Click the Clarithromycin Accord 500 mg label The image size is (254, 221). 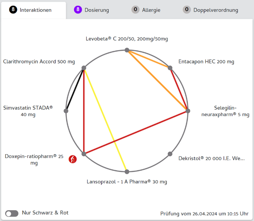pos(39,62)
